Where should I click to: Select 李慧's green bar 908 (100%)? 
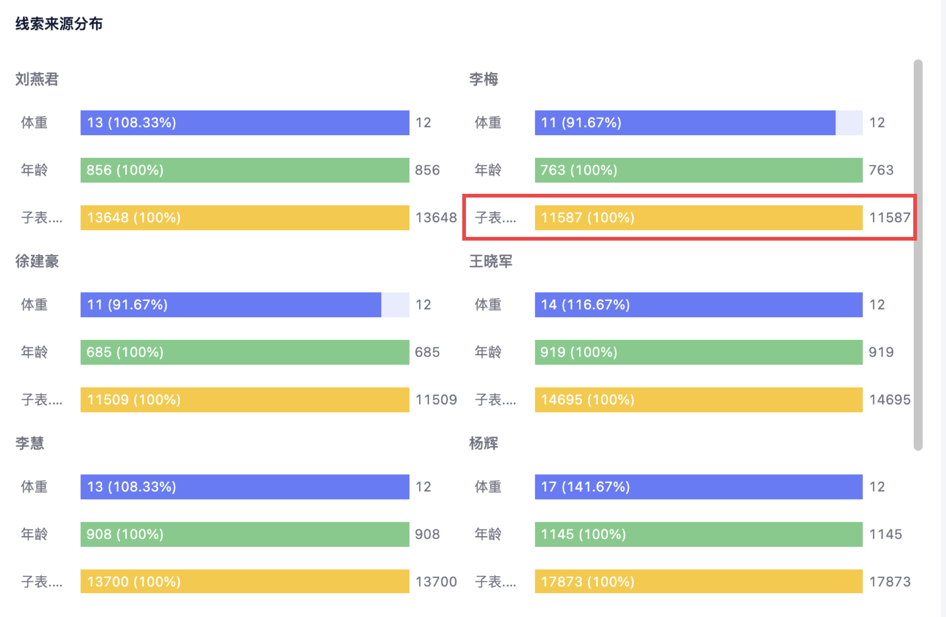tap(245, 534)
